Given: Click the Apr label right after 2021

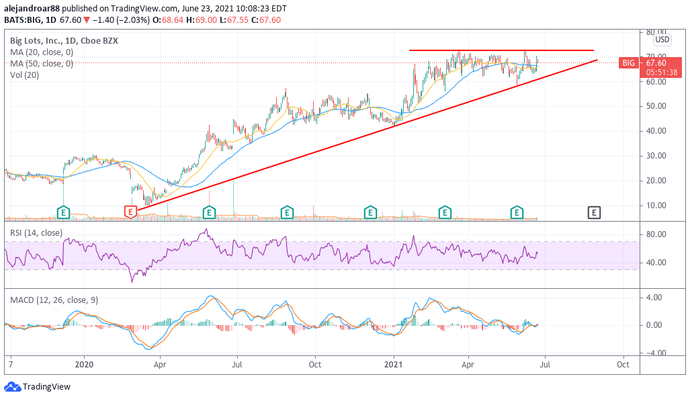Looking at the screenshot, I should coord(468,365).
